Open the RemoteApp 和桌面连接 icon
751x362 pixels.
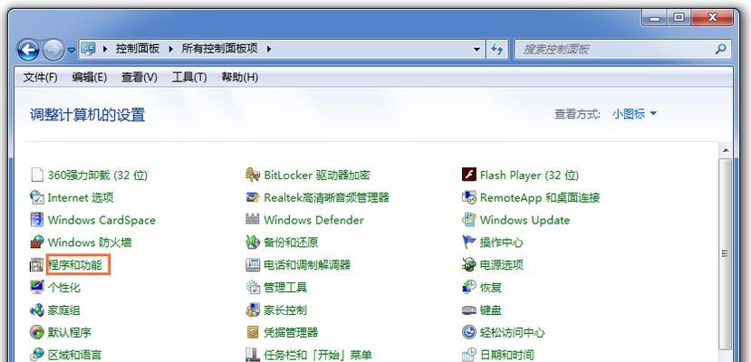469,197
